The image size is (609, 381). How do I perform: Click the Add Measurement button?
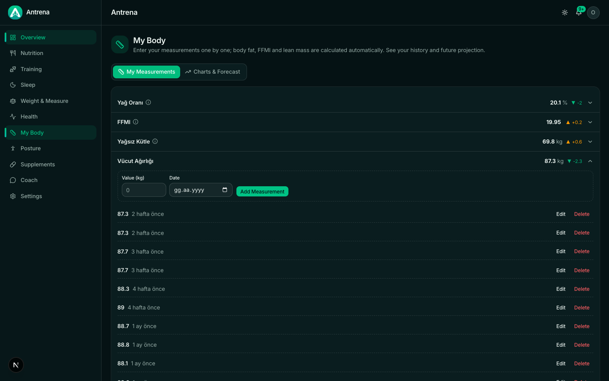pos(262,191)
